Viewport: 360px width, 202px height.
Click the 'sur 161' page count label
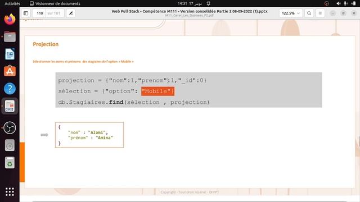pyautogui.click(x=54, y=13)
